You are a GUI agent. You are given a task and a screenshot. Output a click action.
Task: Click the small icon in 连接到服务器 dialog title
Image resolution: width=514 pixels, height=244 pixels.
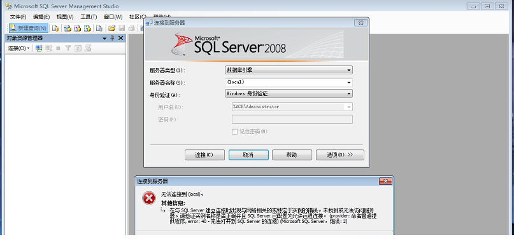coord(150,23)
